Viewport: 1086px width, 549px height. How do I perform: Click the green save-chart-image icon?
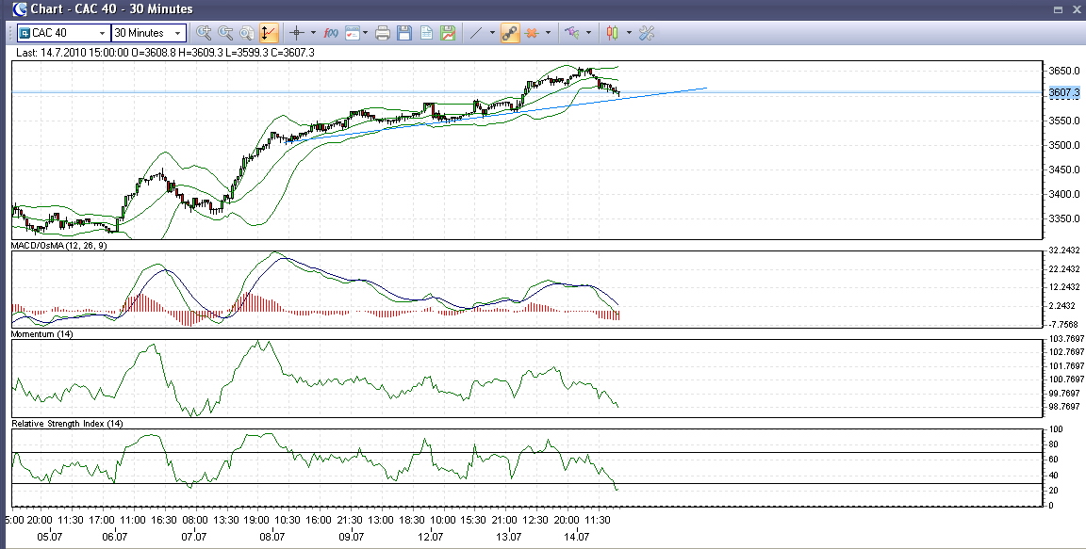tap(448, 33)
